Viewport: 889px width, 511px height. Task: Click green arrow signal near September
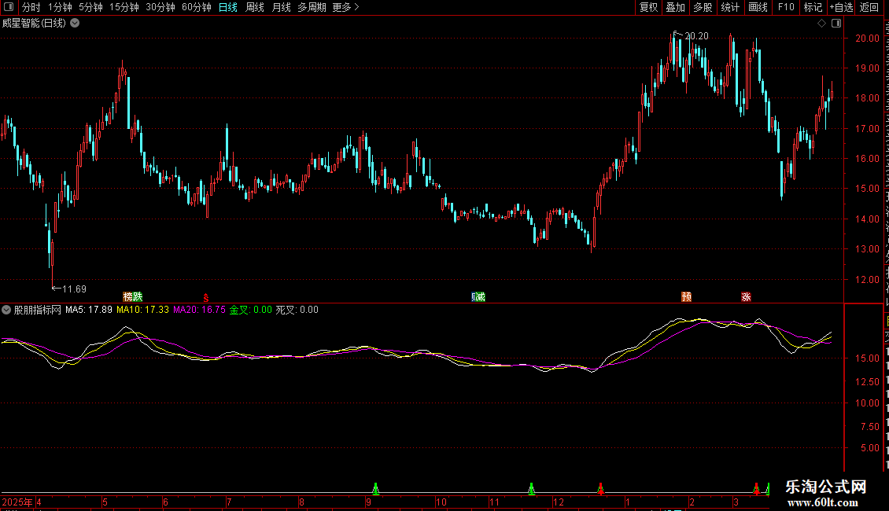point(375,488)
